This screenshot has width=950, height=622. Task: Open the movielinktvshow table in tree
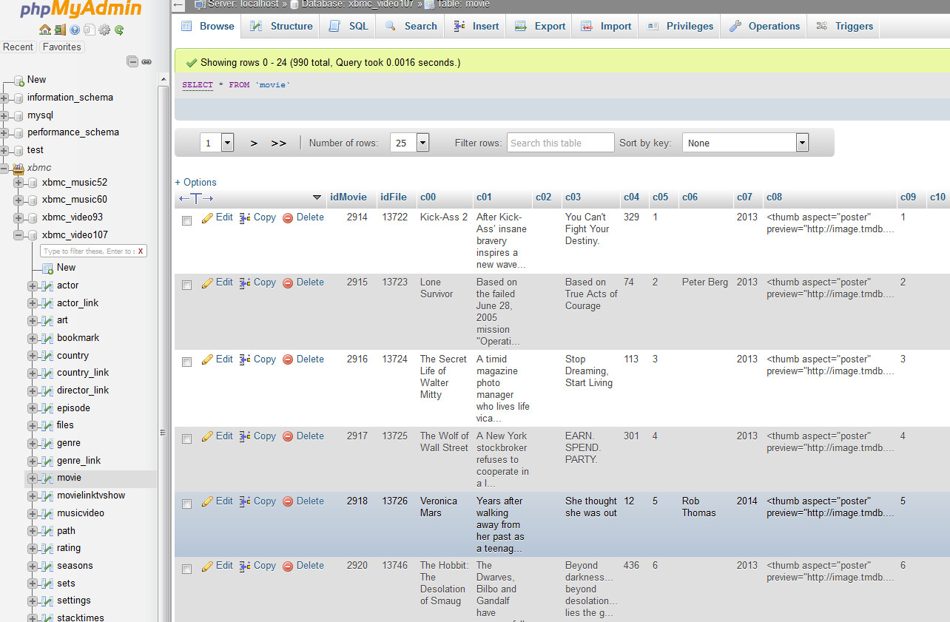click(91, 496)
